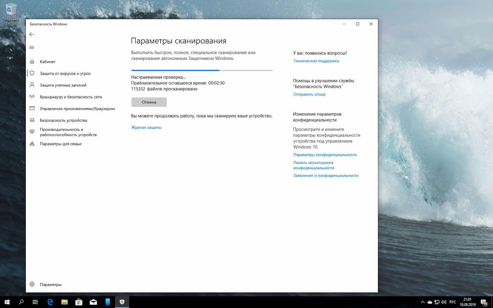This screenshot has height=308, width=493.
Task: Open Управление приложениями/браузером section icon
Action: pos(32,108)
